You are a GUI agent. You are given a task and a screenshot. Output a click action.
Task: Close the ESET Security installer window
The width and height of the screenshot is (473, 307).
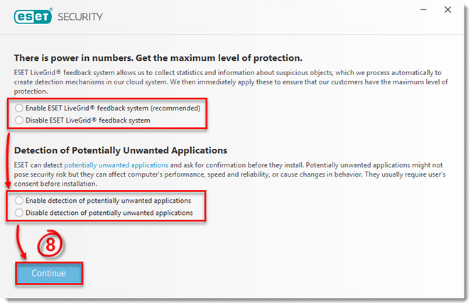tap(447, 10)
